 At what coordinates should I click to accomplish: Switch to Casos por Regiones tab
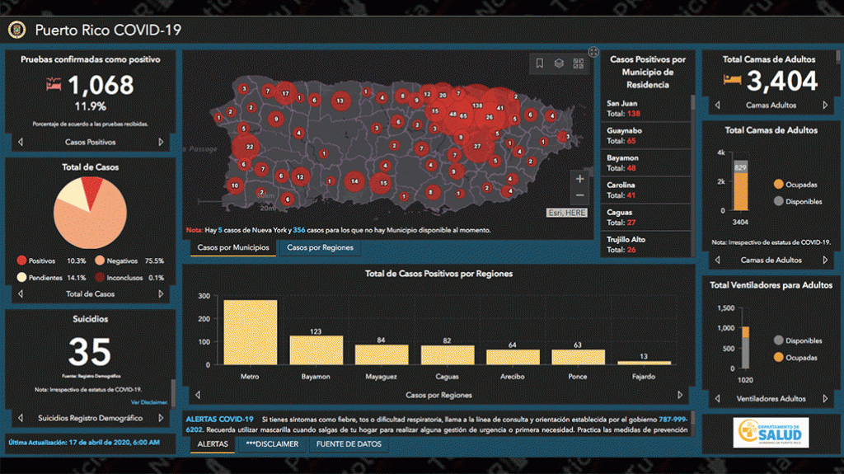(320, 247)
